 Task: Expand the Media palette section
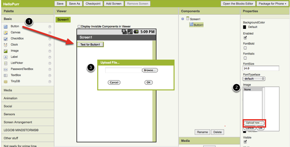pyautogui.click(x=28, y=90)
